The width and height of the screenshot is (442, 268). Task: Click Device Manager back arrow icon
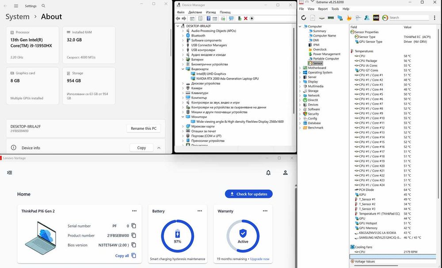178,19
